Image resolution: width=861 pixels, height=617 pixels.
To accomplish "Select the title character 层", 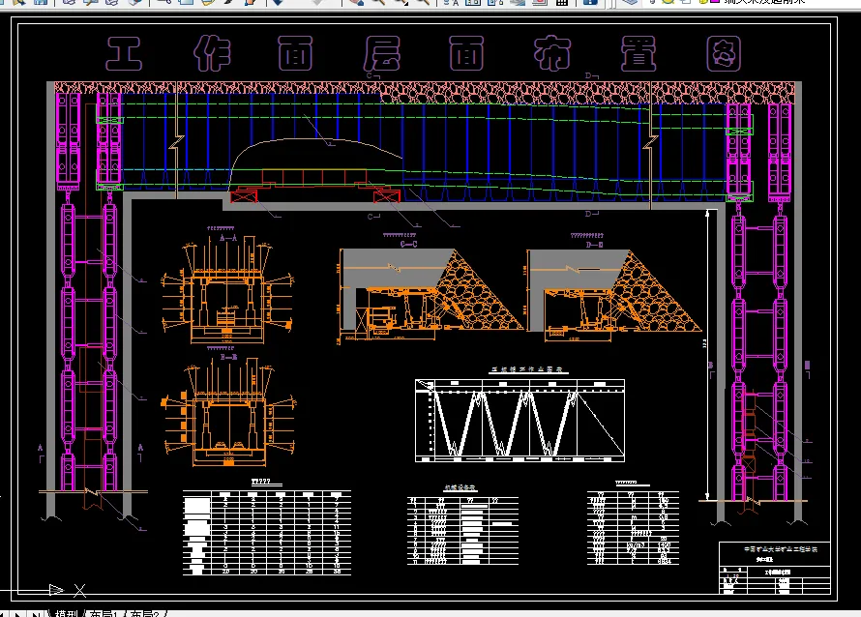I will click(381, 54).
